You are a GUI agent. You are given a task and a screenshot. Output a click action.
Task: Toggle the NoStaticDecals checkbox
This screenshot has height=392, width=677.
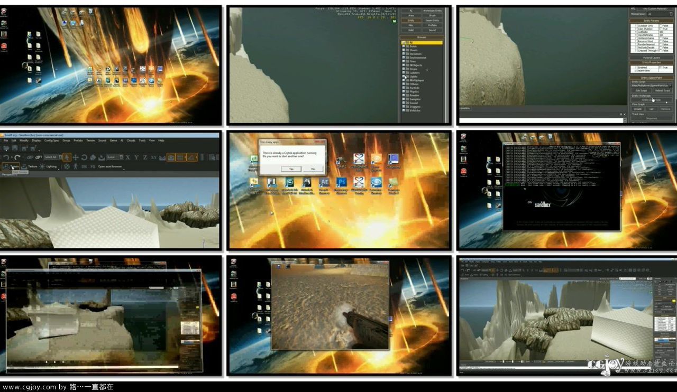click(661, 47)
